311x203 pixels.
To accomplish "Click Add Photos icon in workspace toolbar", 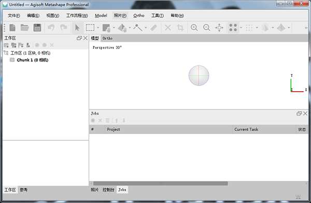I will click(13, 45).
